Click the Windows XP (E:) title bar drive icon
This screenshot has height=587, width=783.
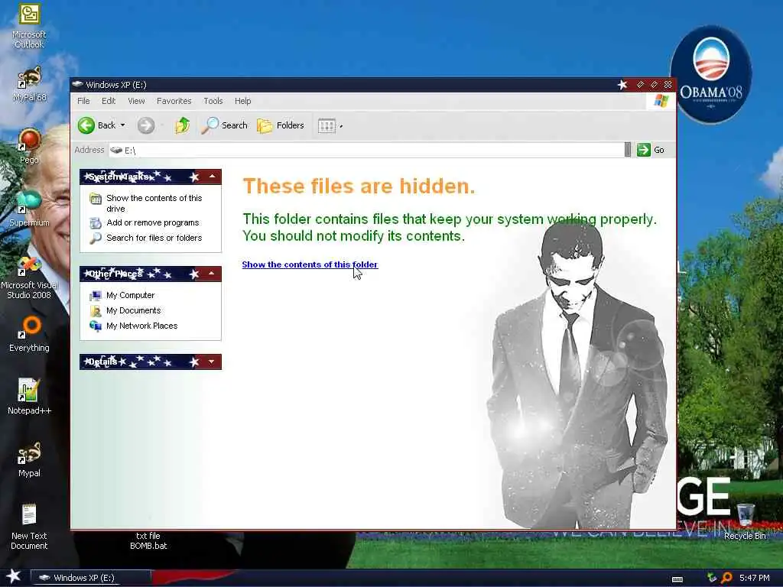pyautogui.click(x=77, y=84)
